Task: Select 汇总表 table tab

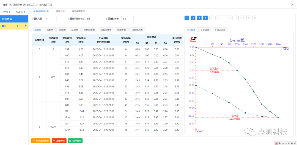Action: click(75, 29)
